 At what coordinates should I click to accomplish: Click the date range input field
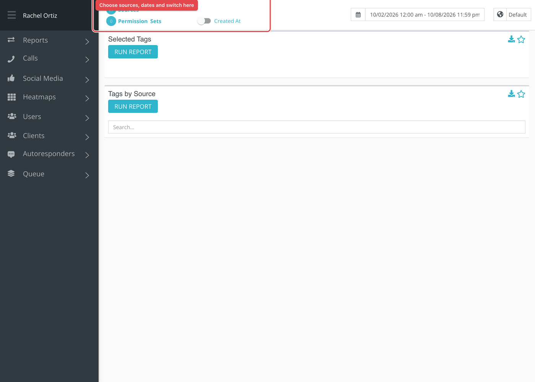425,15
